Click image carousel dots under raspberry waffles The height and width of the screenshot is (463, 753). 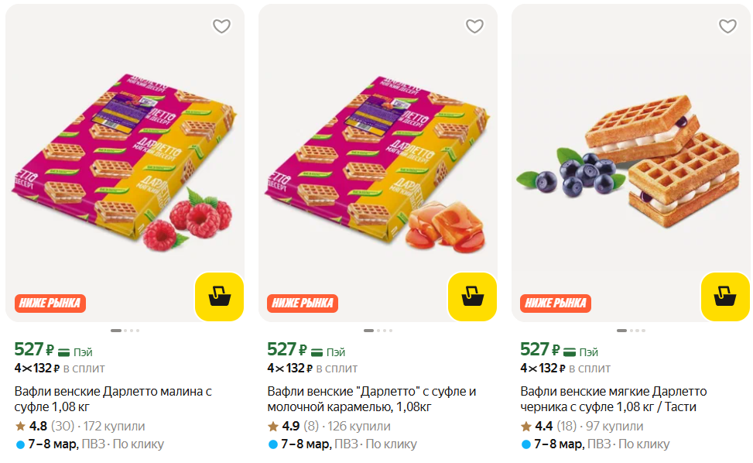tap(125, 331)
